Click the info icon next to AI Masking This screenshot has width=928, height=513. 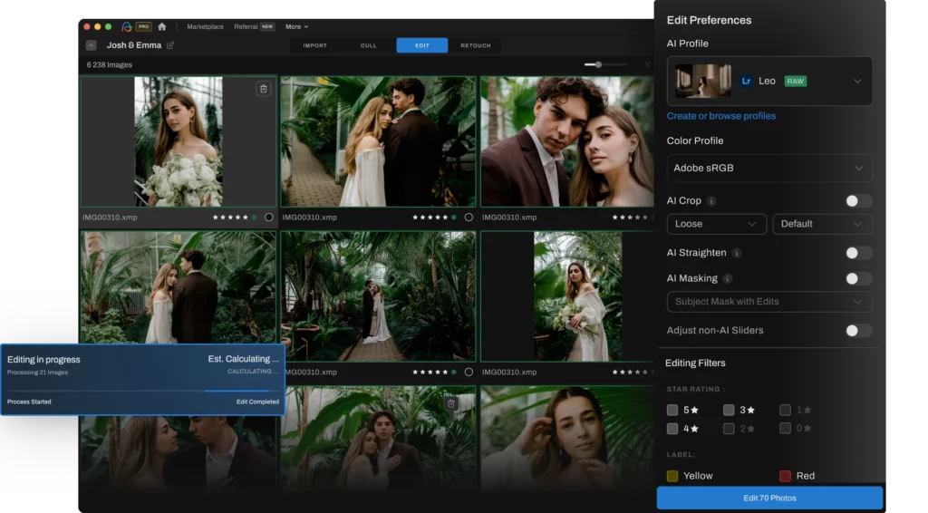click(x=728, y=278)
